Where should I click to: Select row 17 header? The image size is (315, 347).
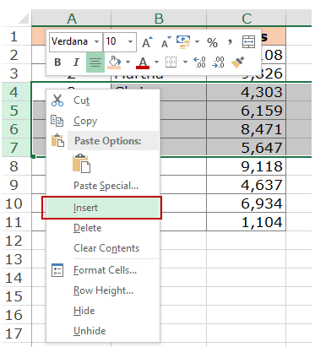[x=16, y=333]
